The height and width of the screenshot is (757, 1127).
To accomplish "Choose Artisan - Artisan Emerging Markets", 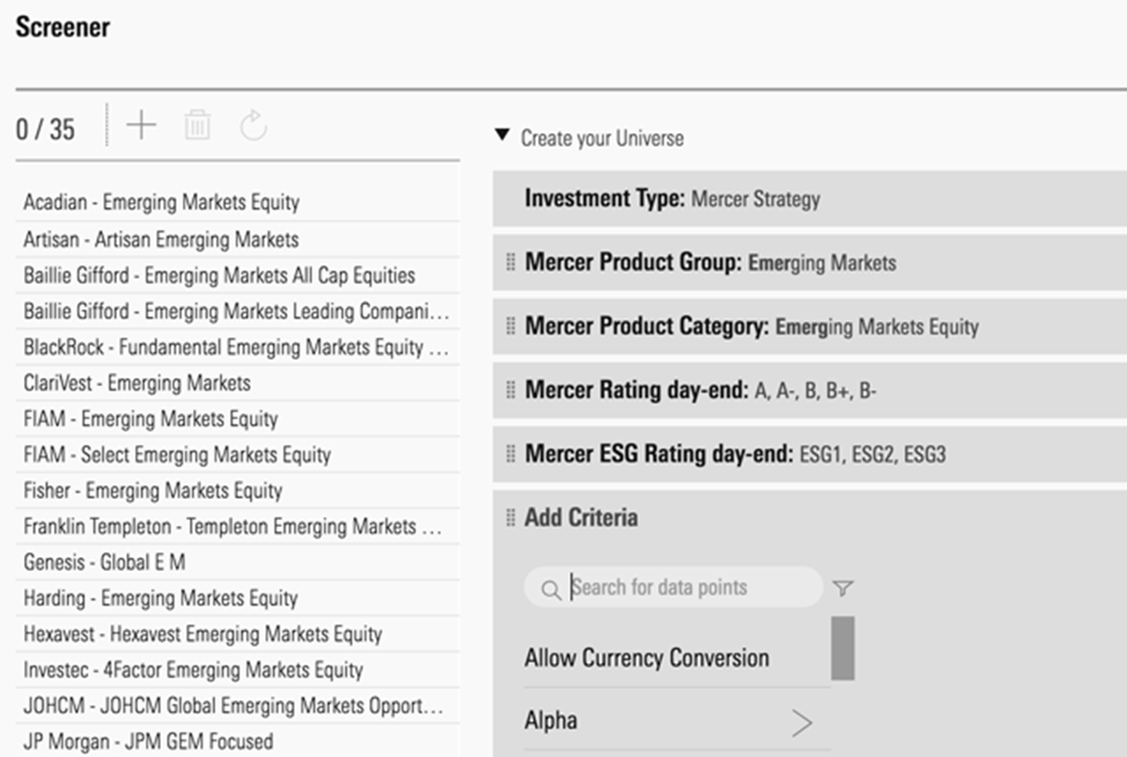I will [161, 239].
